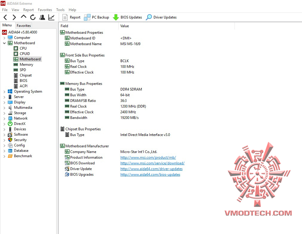Refresh the page with the circular arrow icon
Viewport: 302px width, 234px height.
click(33, 17)
